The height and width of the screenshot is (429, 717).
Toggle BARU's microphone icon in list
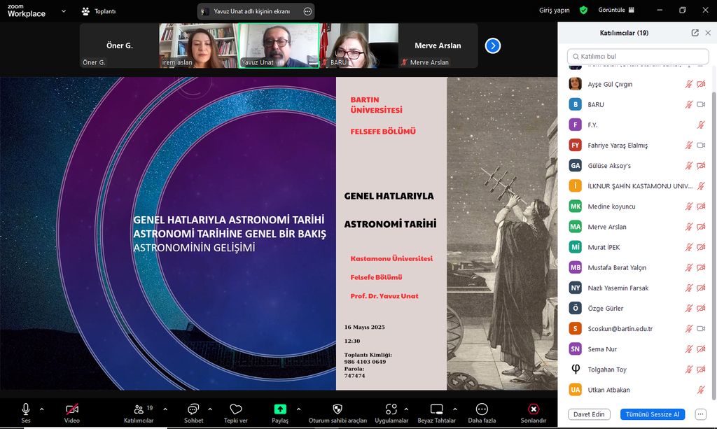click(689, 104)
